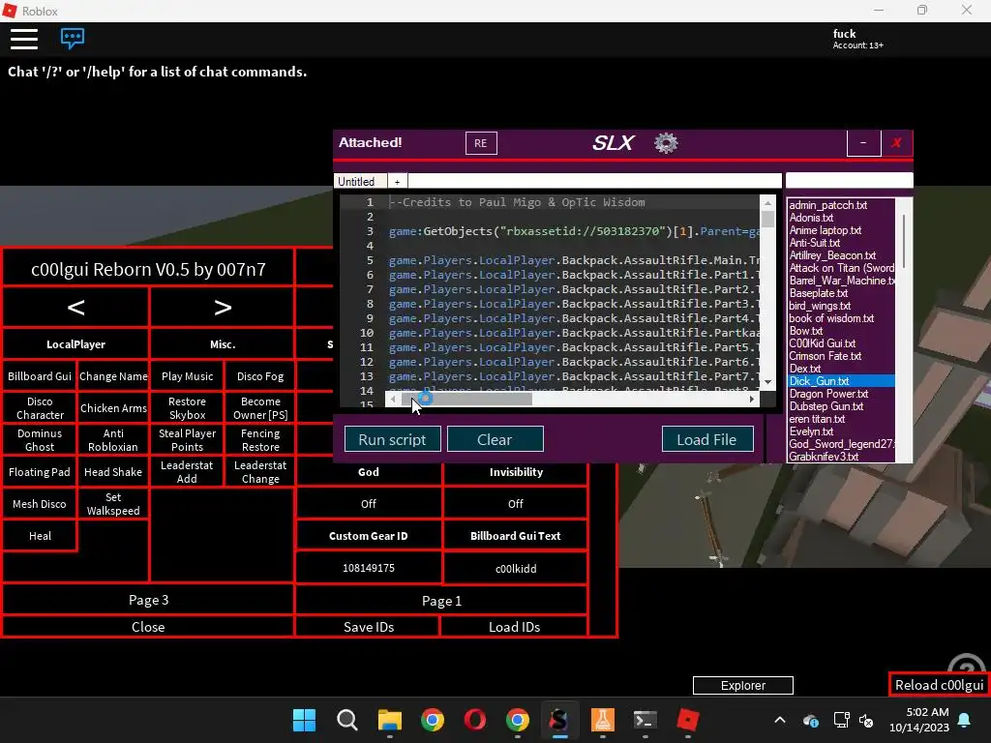The width and height of the screenshot is (991, 743).
Task: Open File Explorer from taskbar
Action: click(389, 720)
